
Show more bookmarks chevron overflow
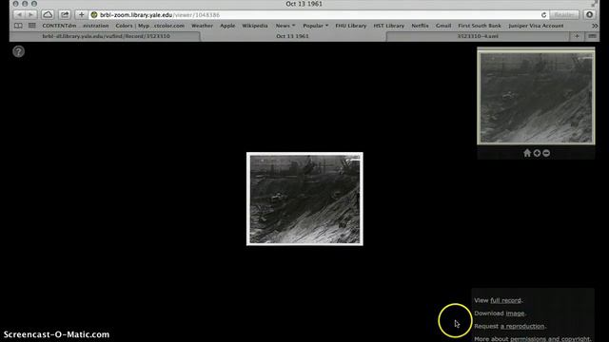[594, 26]
